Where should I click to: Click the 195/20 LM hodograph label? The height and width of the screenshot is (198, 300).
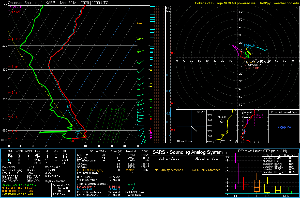pyautogui.click(x=249, y=45)
